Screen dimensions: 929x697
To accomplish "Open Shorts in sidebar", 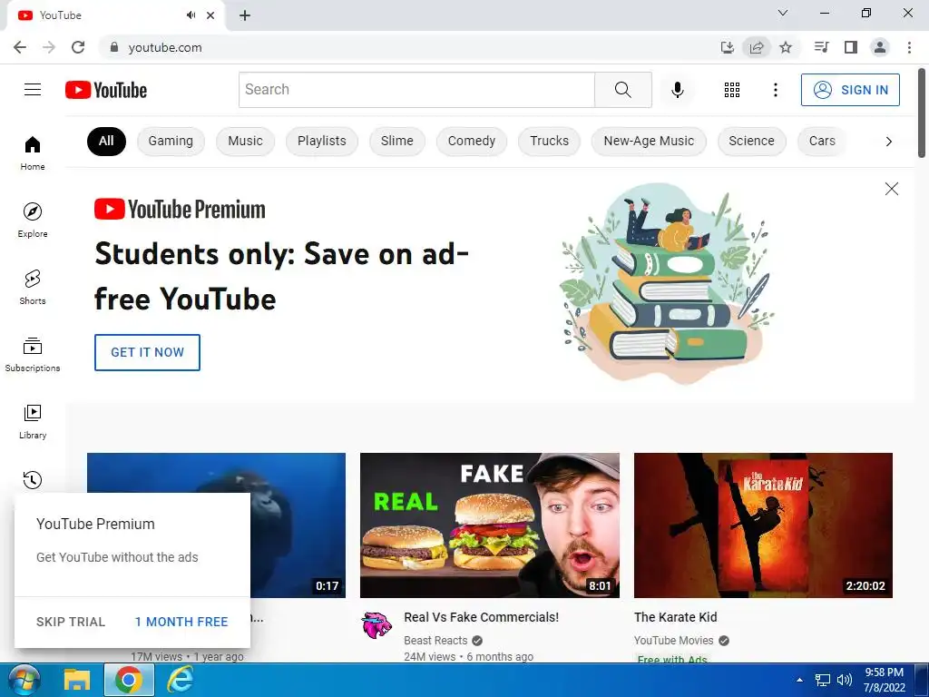I will tap(33, 287).
